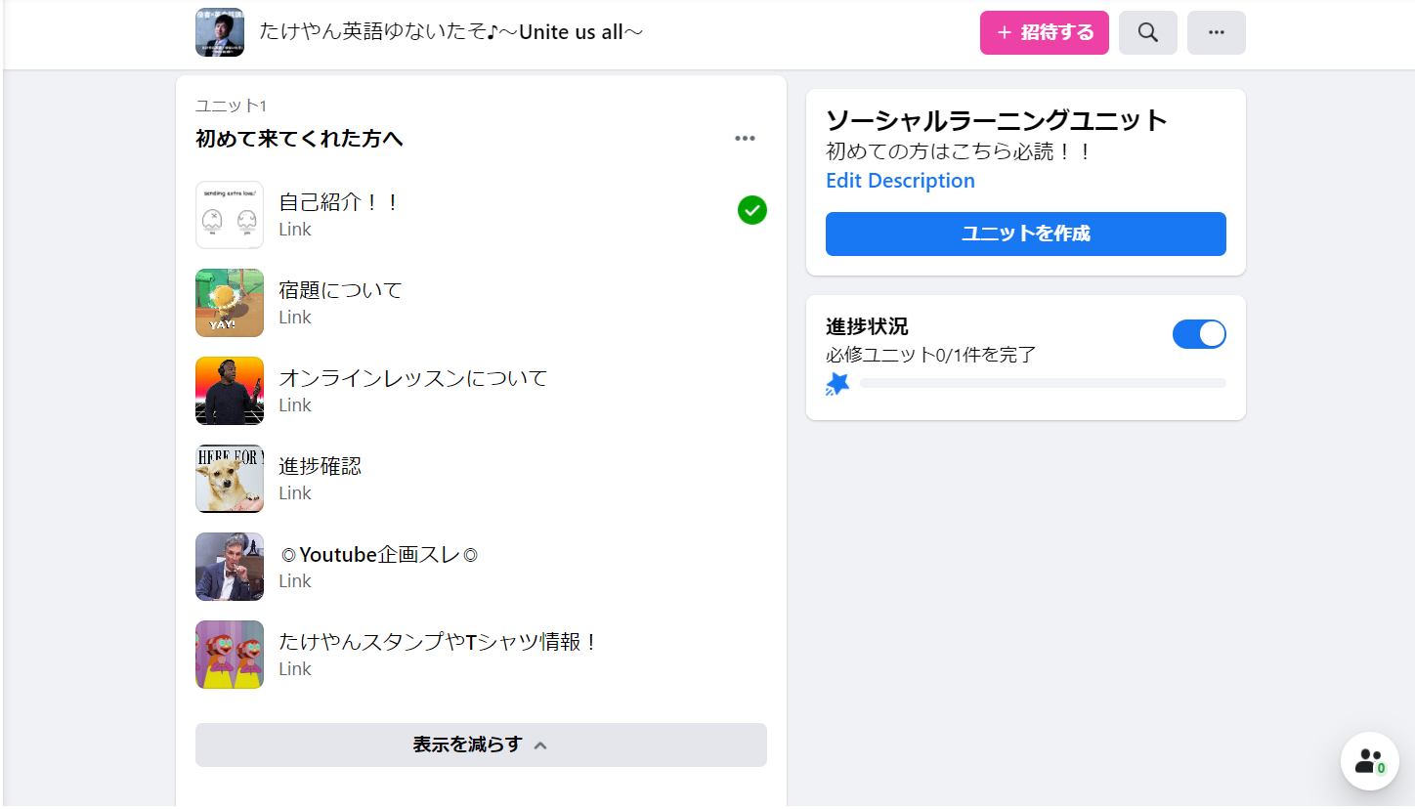The width and height of the screenshot is (1415, 809).
Task: Open the オンラインレッスンについて thumbnail image
Action: 229,391
